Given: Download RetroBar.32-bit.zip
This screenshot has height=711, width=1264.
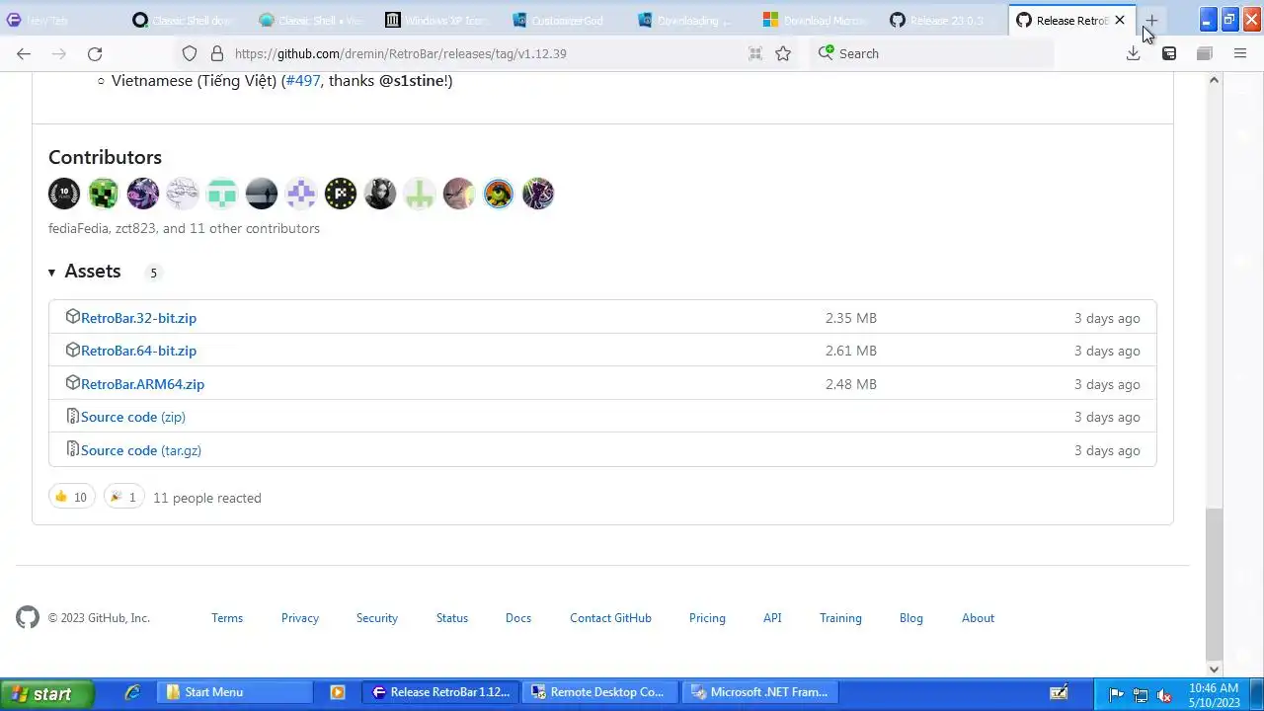Looking at the screenshot, I should pyautogui.click(x=138, y=318).
